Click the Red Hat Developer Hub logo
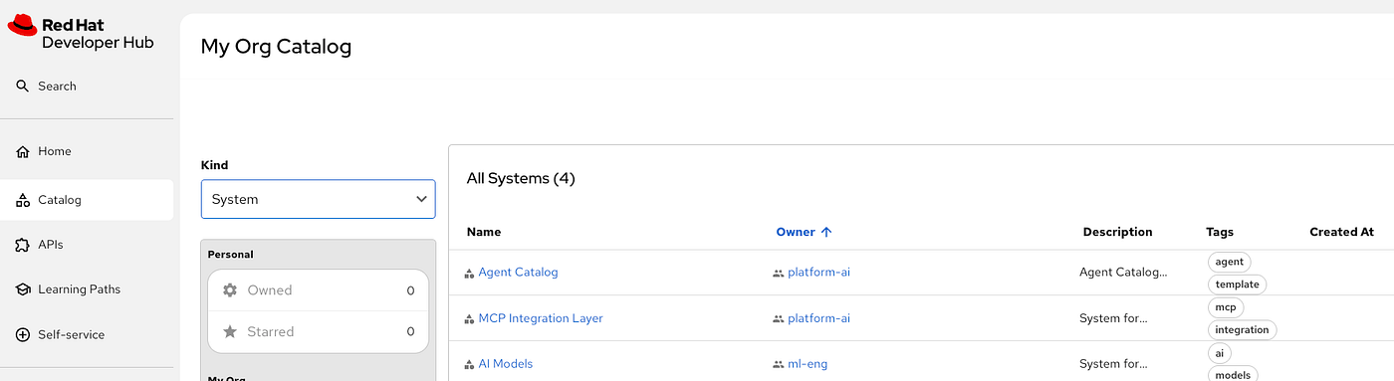The image size is (1394, 381). [81, 33]
